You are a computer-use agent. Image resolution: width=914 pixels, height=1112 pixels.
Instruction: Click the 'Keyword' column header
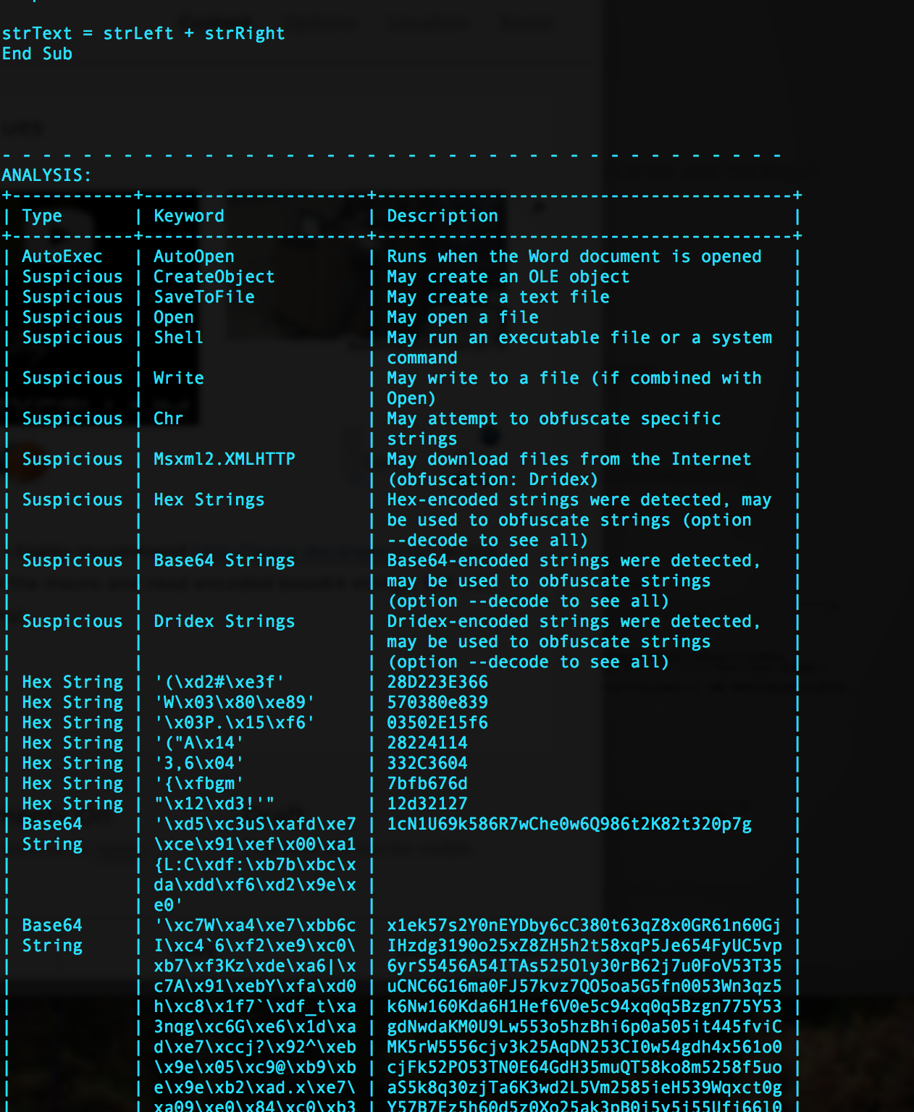tap(189, 216)
